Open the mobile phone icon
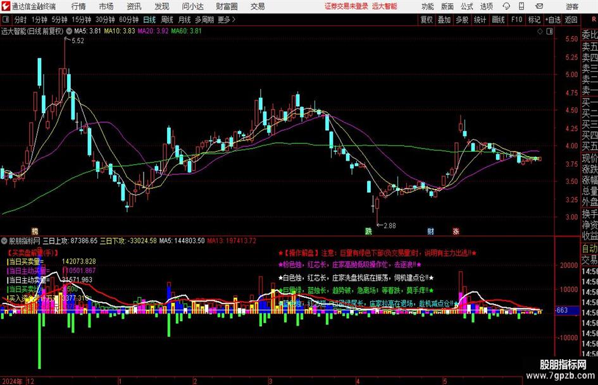This screenshot has width=598, height=385. tap(521, 6)
